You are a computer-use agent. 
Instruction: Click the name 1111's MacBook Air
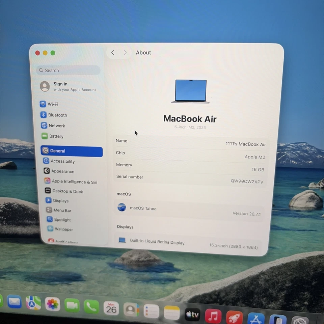246,144
